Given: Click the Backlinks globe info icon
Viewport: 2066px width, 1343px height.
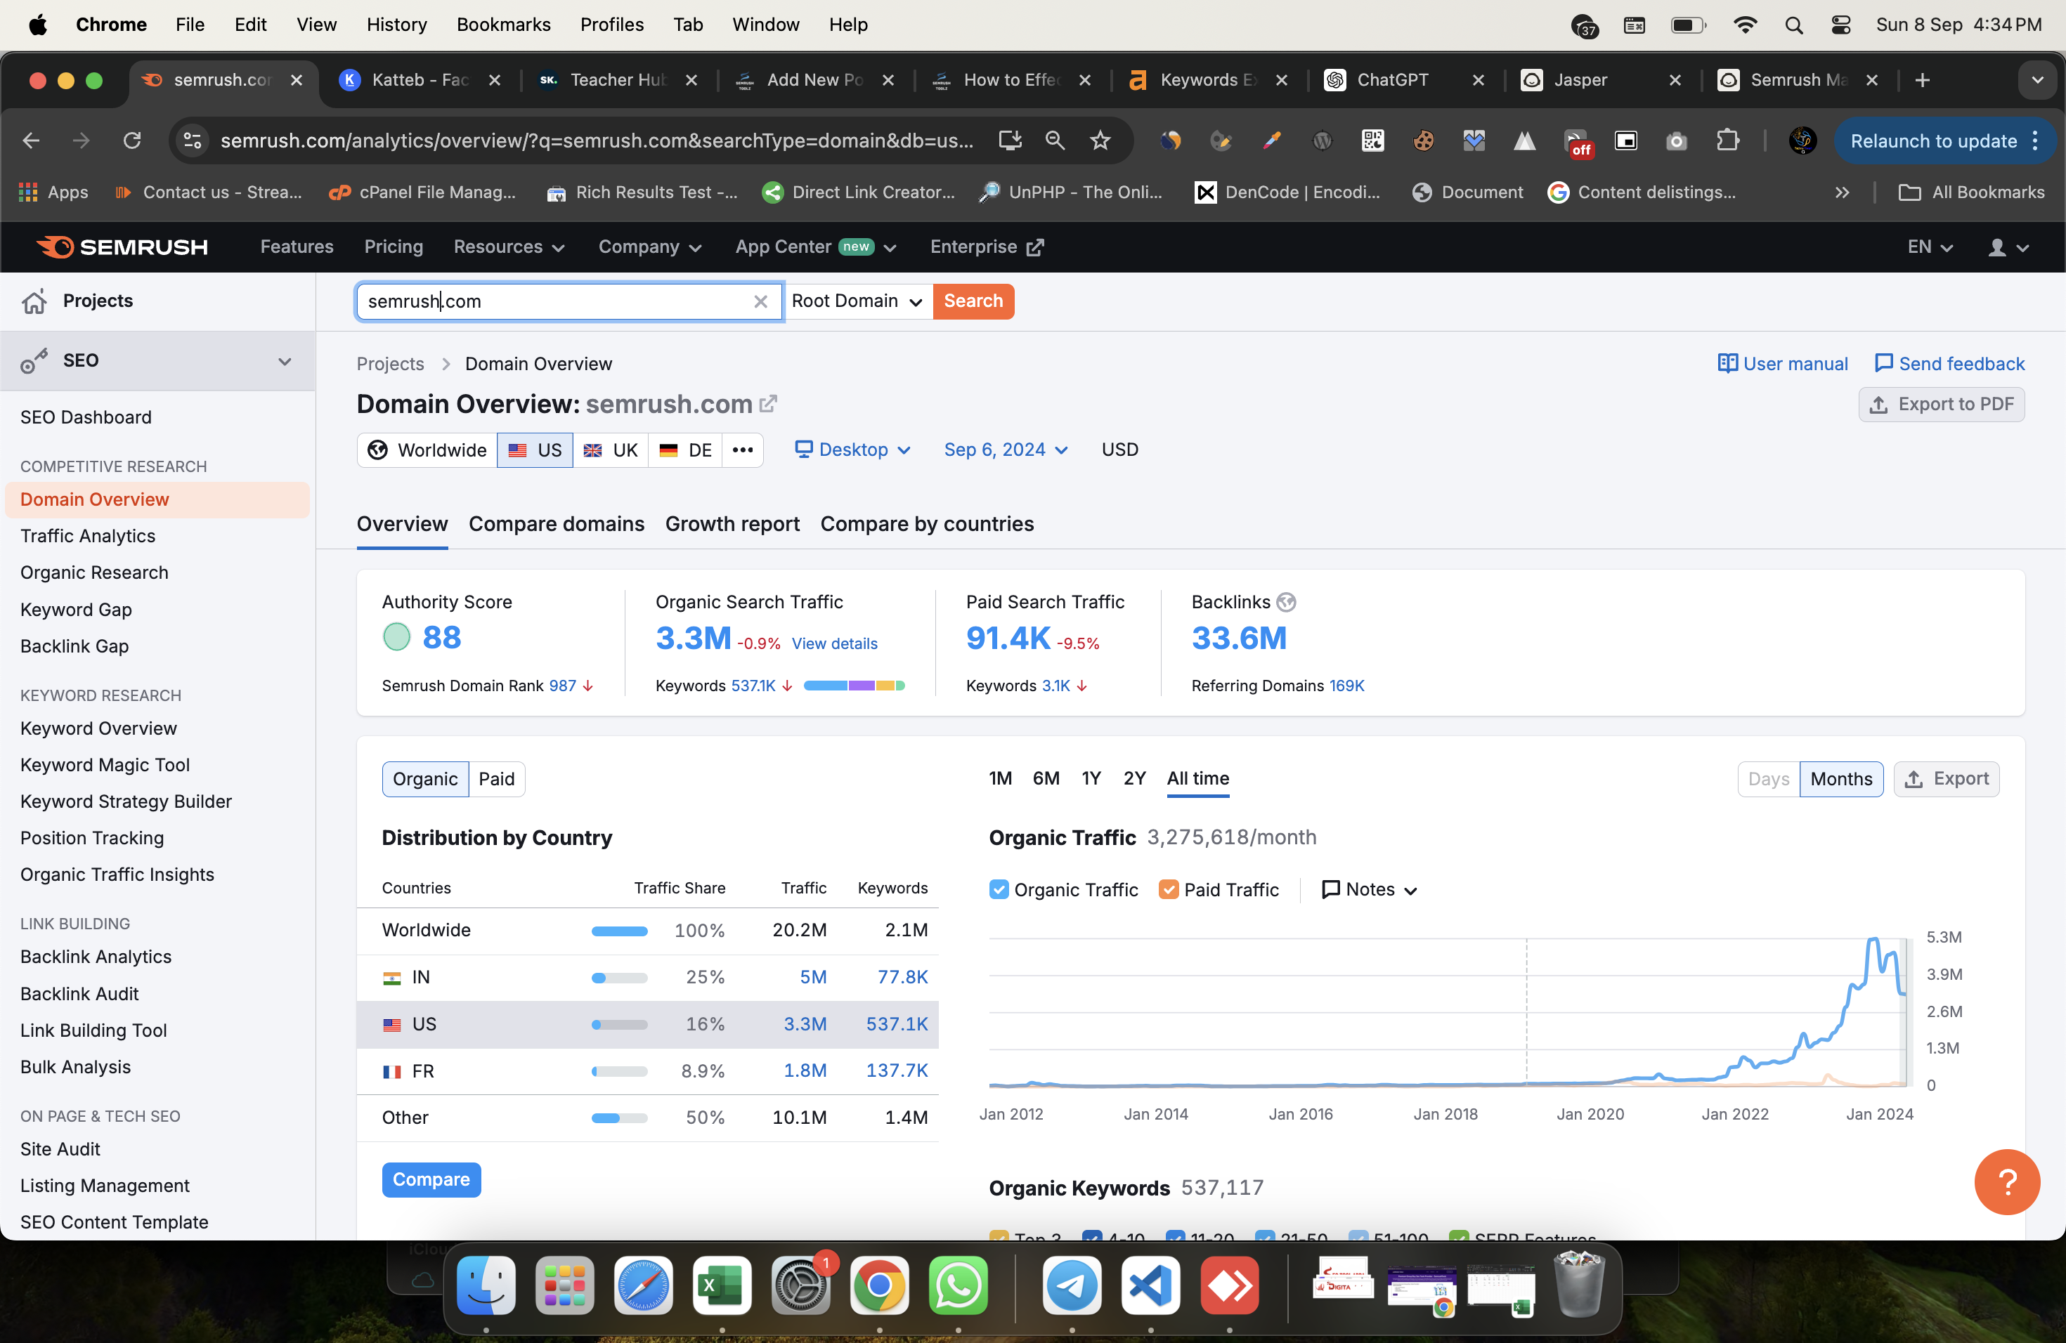Looking at the screenshot, I should point(1287,602).
